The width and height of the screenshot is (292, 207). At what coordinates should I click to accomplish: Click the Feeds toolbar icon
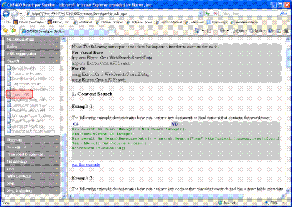pyautogui.click(x=209, y=31)
